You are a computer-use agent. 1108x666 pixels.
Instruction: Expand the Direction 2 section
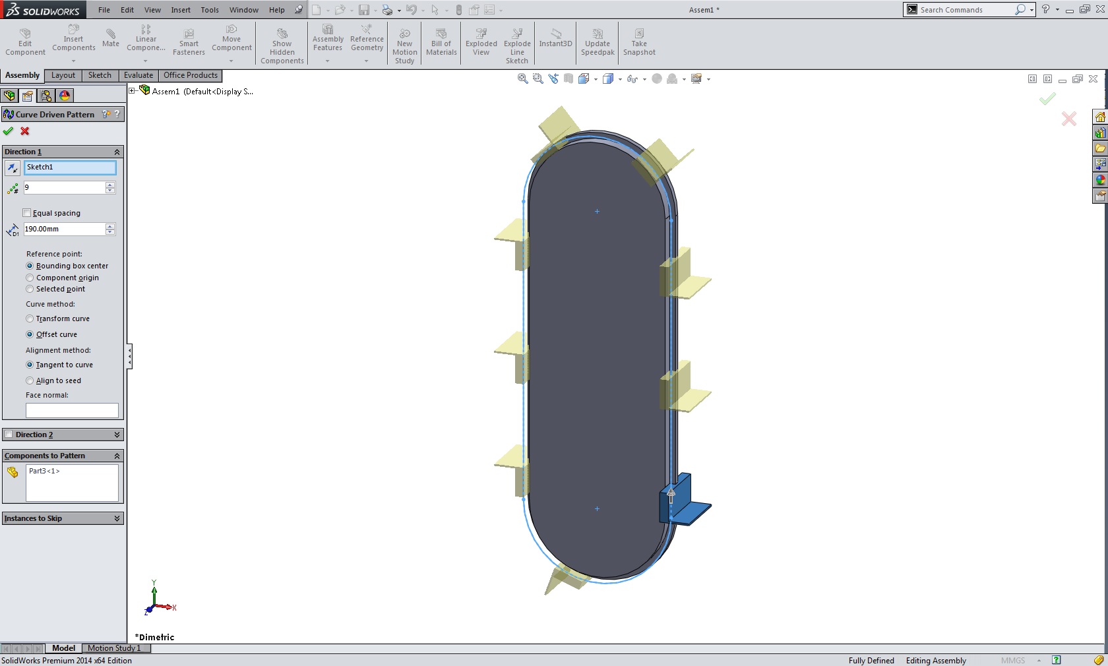click(x=117, y=435)
